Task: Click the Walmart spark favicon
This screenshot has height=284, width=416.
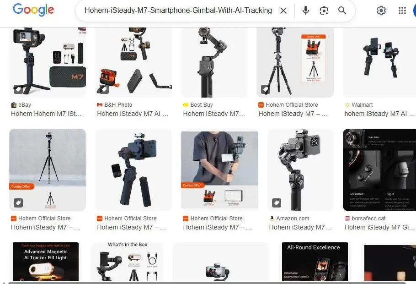Action: click(347, 105)
